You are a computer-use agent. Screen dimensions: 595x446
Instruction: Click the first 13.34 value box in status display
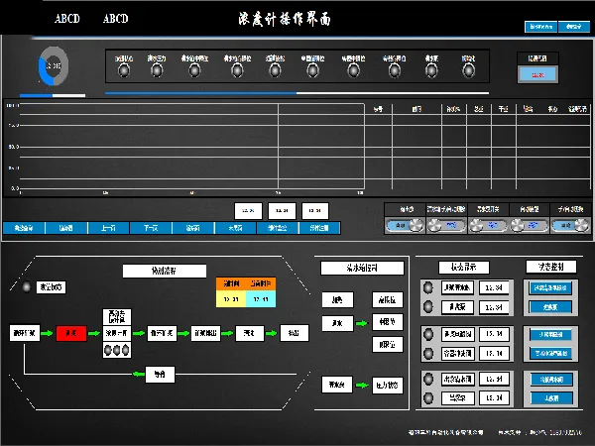[x=493, y=288]
